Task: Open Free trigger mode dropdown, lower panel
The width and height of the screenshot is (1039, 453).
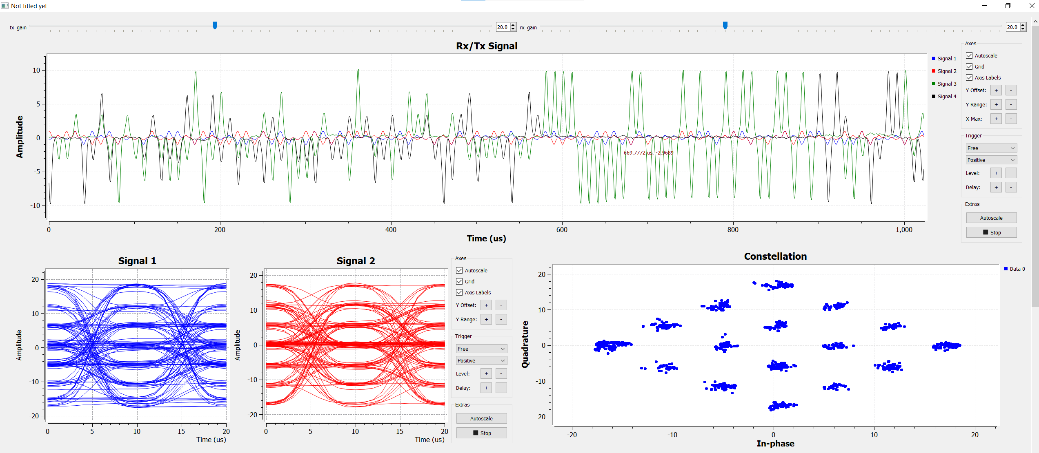Action: click(x=481, y=349)
